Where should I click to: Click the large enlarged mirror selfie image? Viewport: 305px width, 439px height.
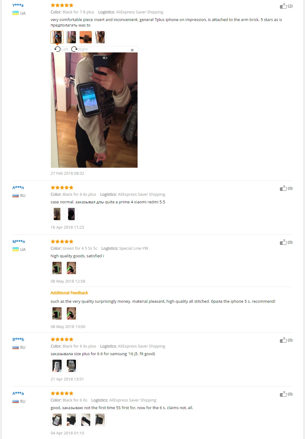(x=94, y=110)
